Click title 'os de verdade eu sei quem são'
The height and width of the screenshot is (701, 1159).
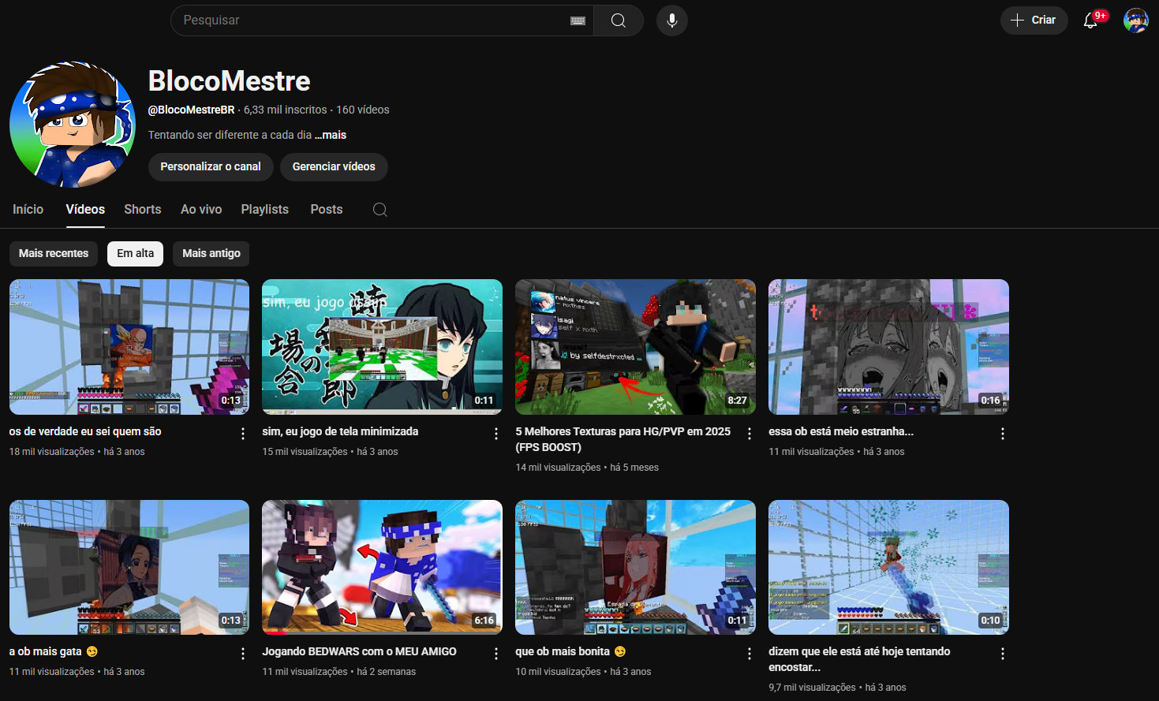[x=85, y=431]
